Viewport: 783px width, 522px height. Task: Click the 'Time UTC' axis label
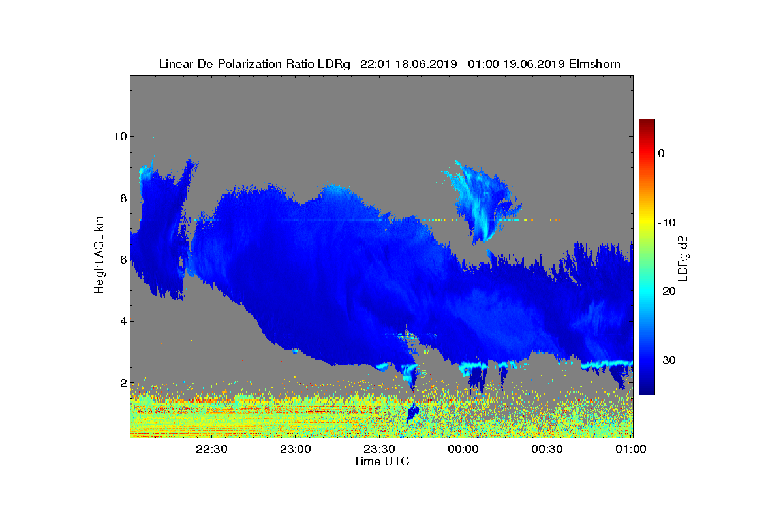point(382,461)
